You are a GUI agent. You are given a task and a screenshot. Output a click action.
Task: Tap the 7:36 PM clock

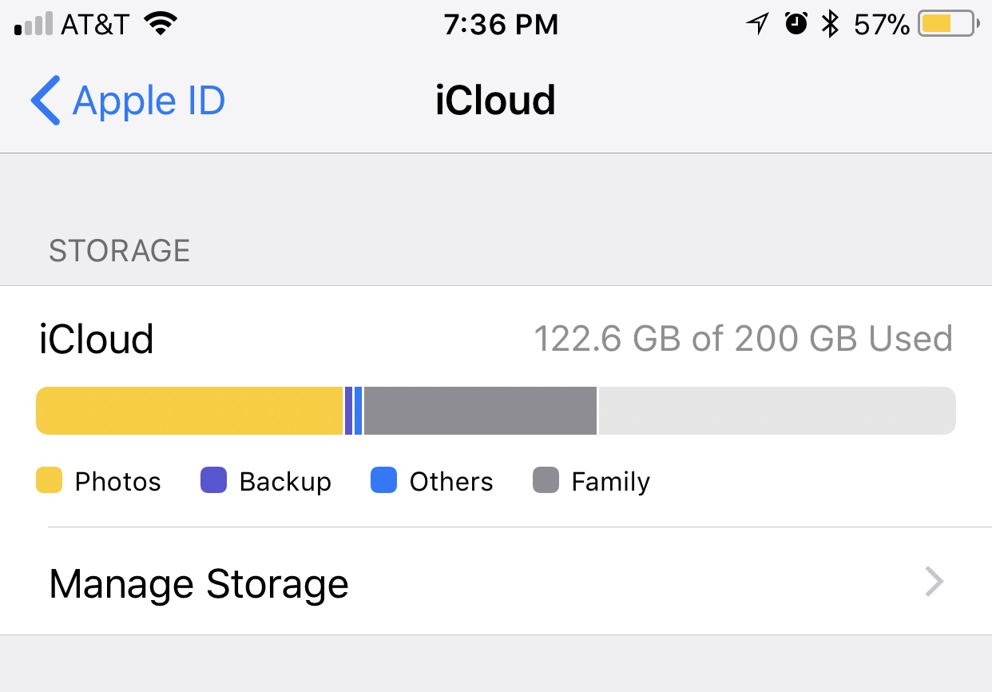coord(501,25)
